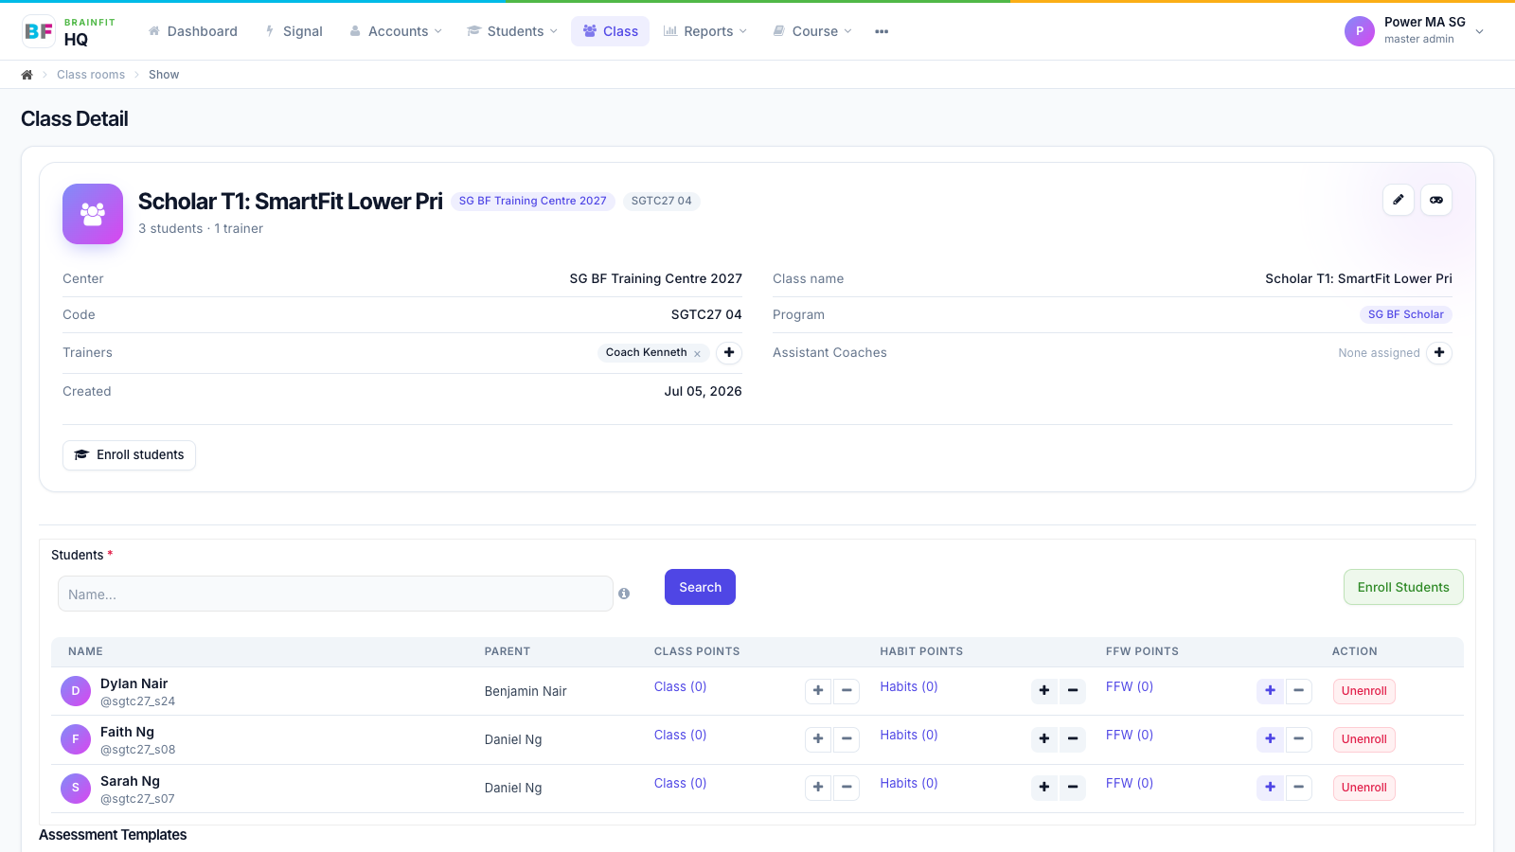
Task: Click Class rooms breadcrumb link
Action: coord(91,75)
